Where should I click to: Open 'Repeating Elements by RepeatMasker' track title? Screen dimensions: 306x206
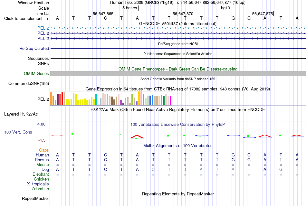[178, 194]
